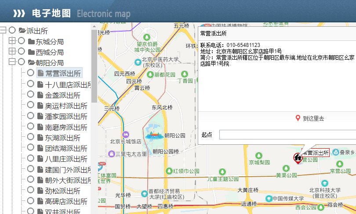Click the tree panel vertical scrollbar thumb
Image resolution: width=356 pixels, height=214 pixels.
click(x=94, y=66)
